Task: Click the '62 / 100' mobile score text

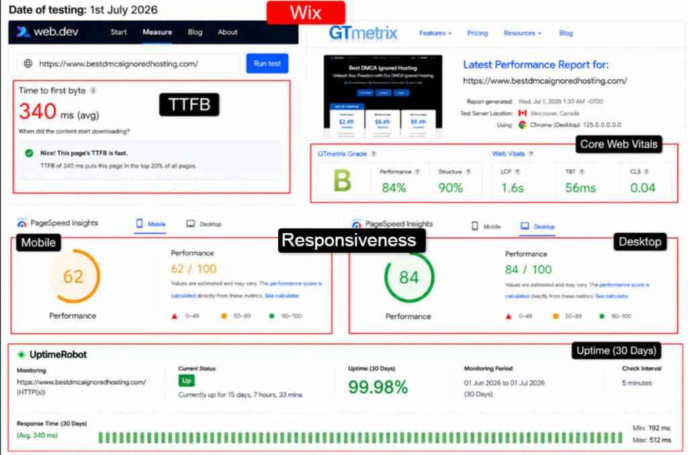Action: point(193,269)
